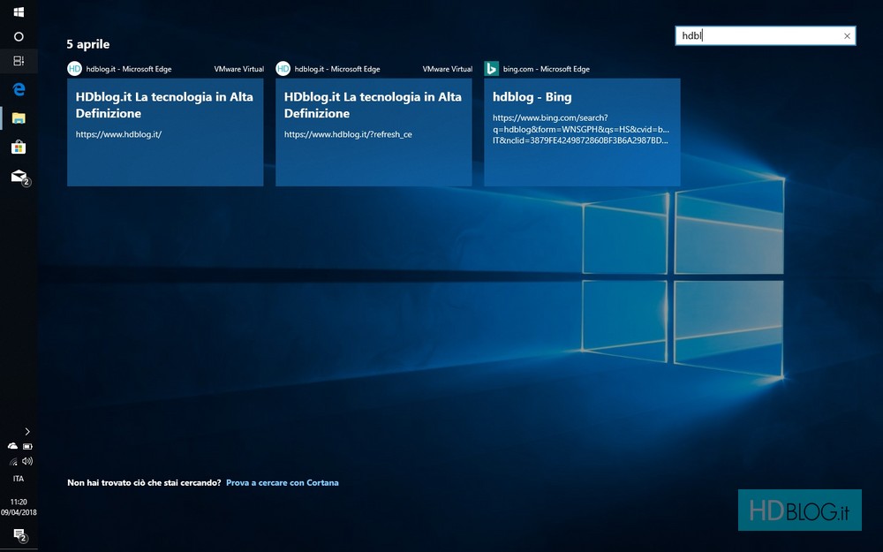This screenshot has height=552, width=883.
Task: Click the 5 aprile date heading
Action: (x=87, y=44)
